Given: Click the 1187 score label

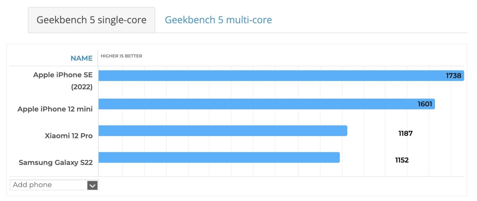Looking at the screenshot, I should pyautogui.click(x=406, y=134).
